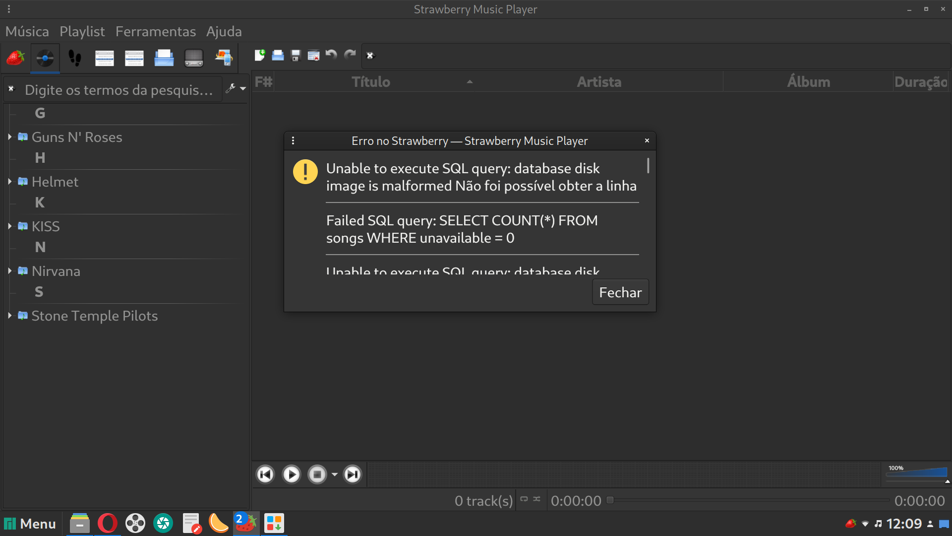This screenshot has width=952, height=536.
Task: Select the Collection vinyl disc sidebar tab
Action: click(x=45, y=58)
